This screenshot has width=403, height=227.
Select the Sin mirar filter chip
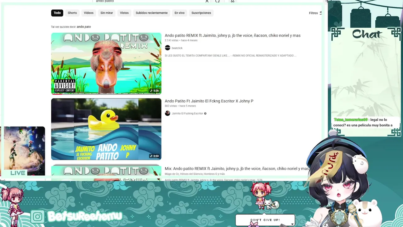(x=106, y=13)
